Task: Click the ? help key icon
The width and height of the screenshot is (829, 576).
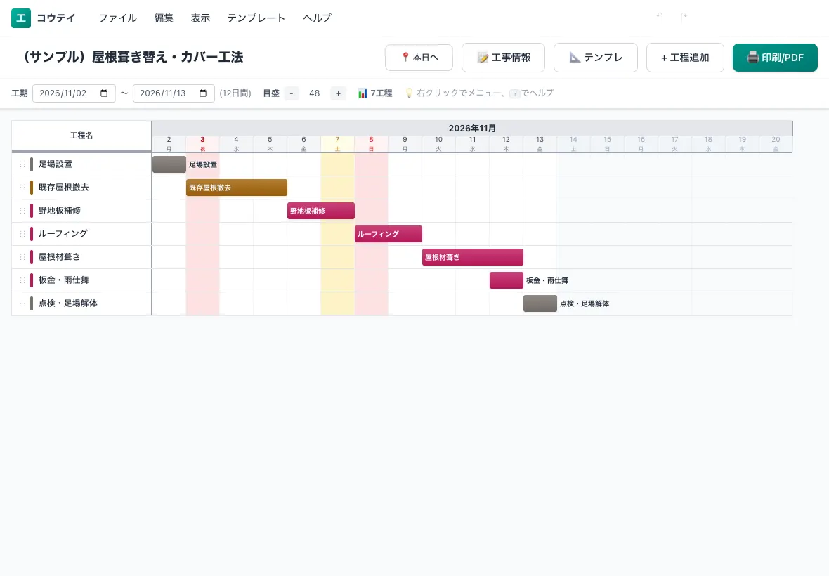Action: pyautogui.click(x=514, y=93)
